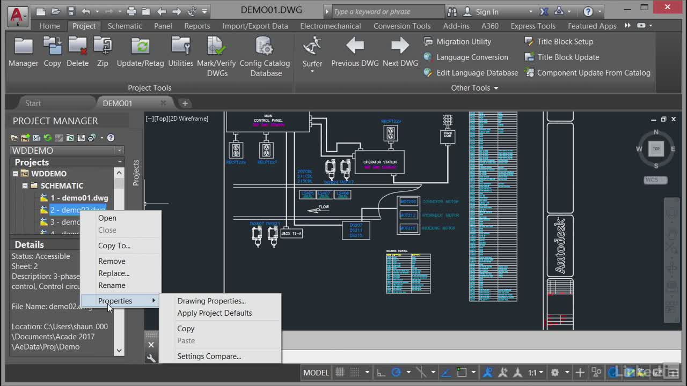The width and height of the screenshot is (687, 386).
Task: Click the Delete project tool
Action: (77, 52)
